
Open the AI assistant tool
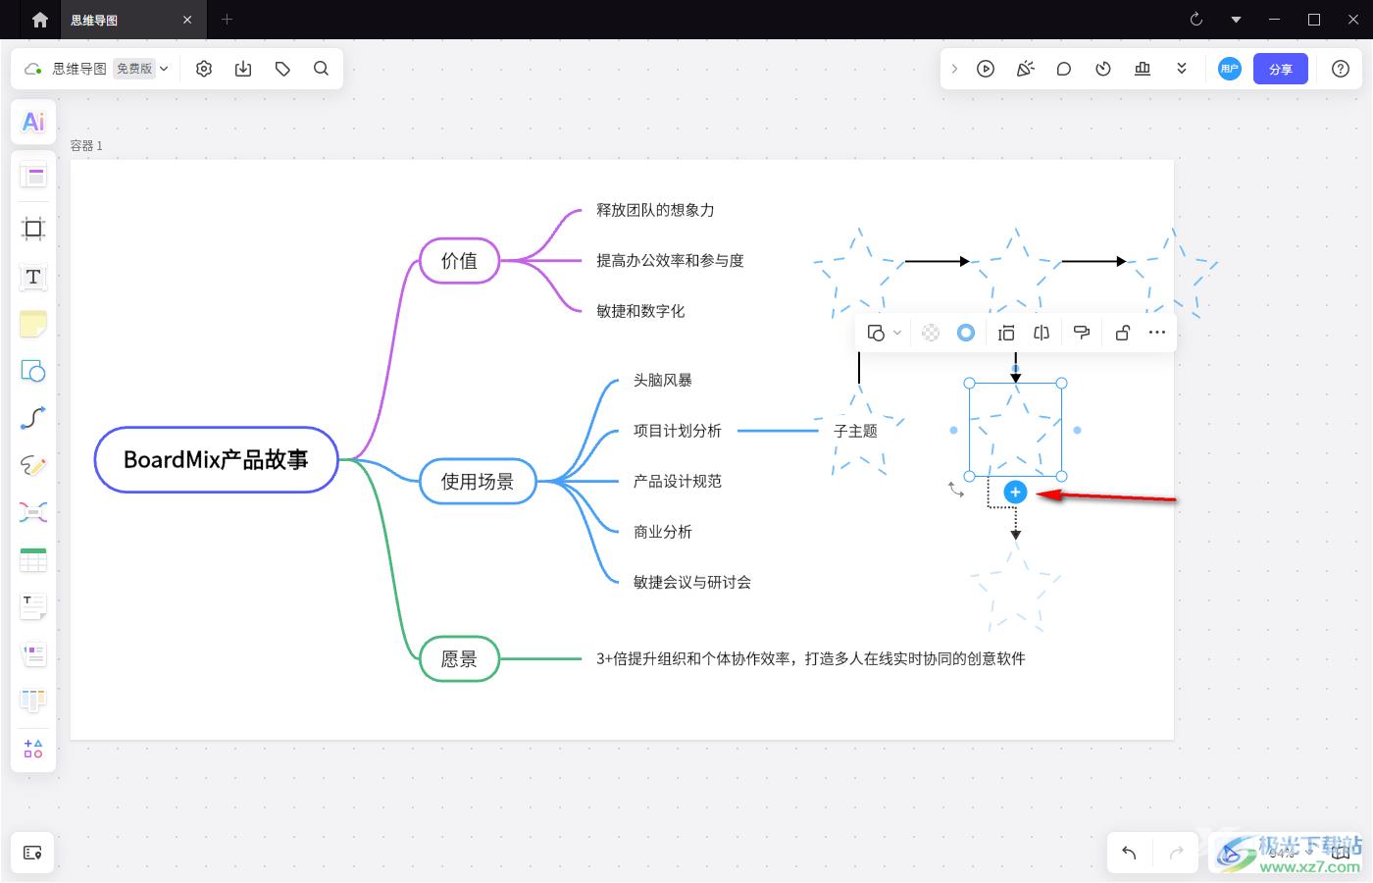click(33, 122)
